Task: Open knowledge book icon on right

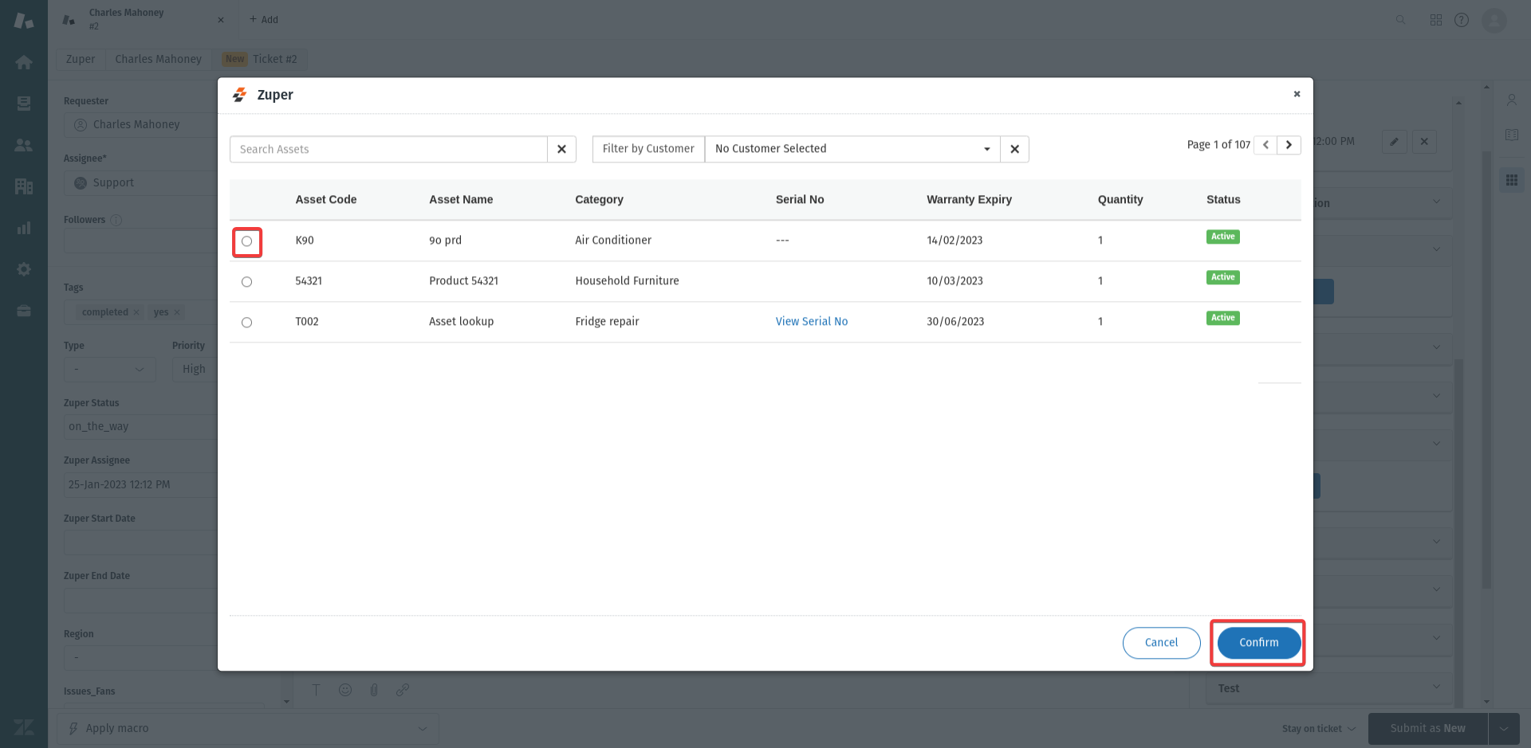Action: pos(1511,135)
